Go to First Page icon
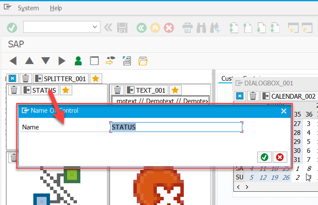This screenshot has height=205, width=318. click(234, 28)
